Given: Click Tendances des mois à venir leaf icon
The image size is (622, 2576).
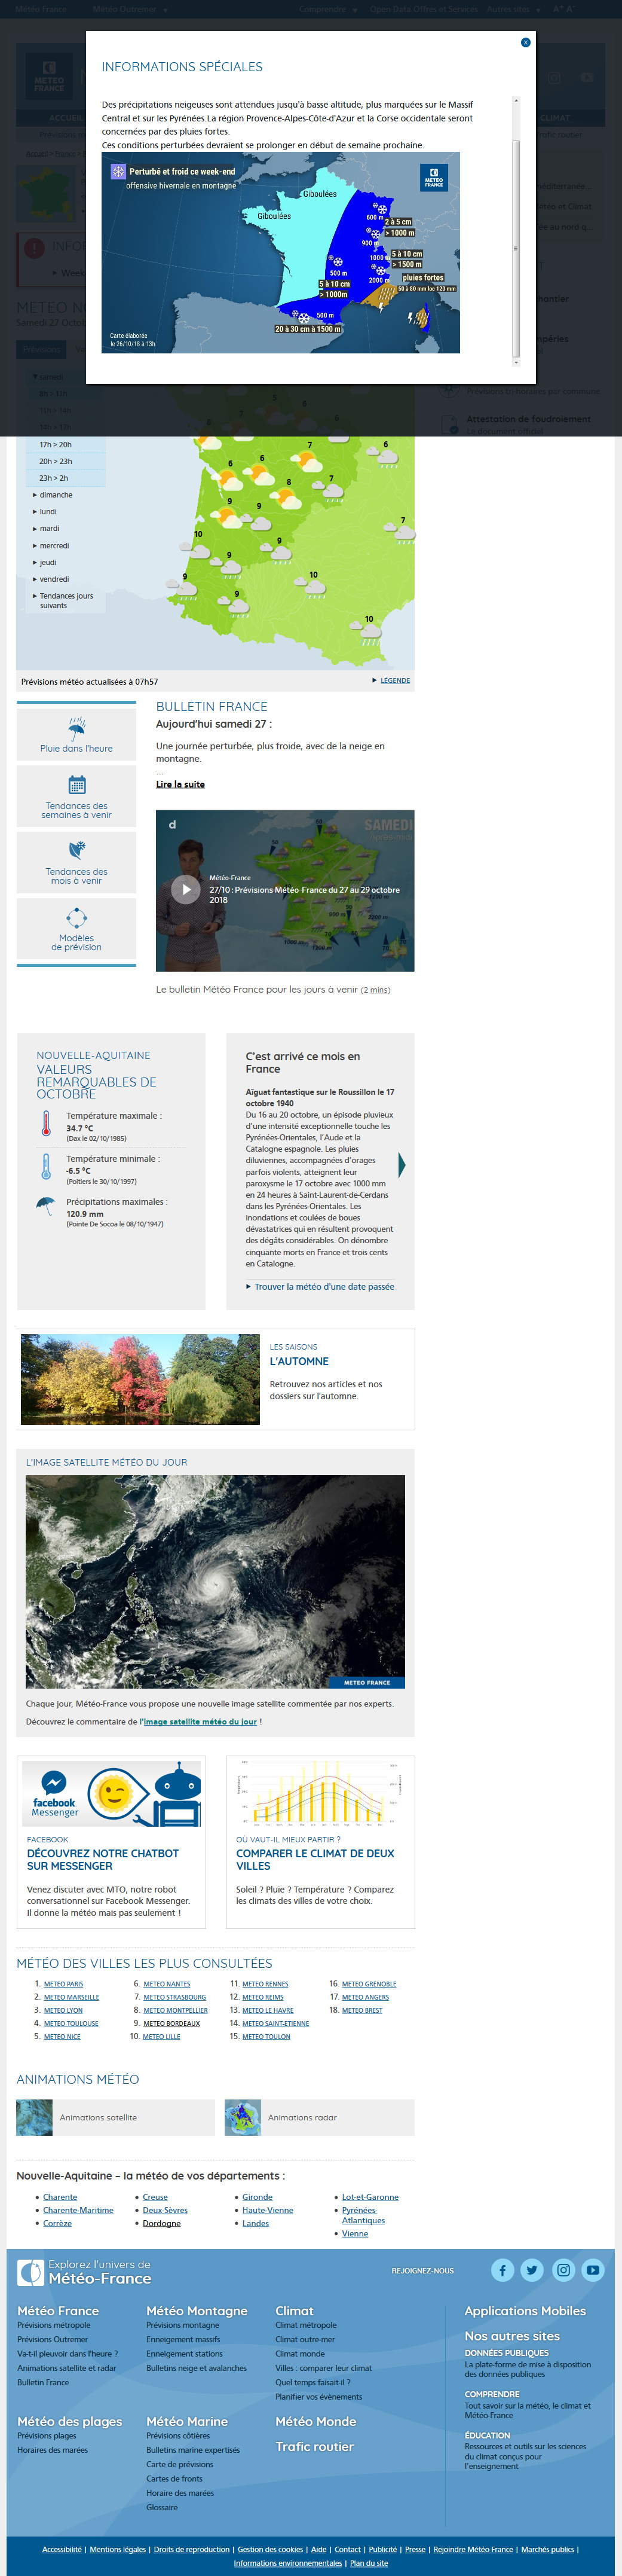Looking at the screenshot, I should point(77,850).
